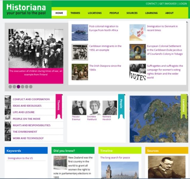Select the Emmeline Pankhurst portrait
Image resolution: width=190 pixels, height=179 pixels.
click(95, 108)
